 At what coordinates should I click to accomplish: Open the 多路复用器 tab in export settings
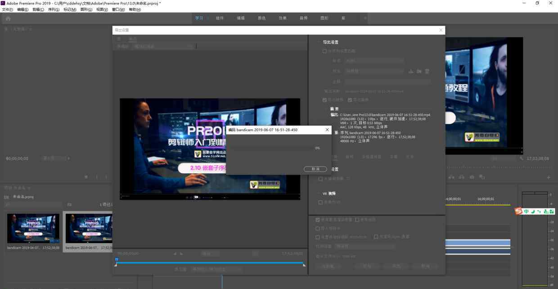pyautogui.click(x=372, y=157)
